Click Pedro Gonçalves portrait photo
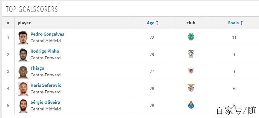259x118 pixels. coord(23,38)
